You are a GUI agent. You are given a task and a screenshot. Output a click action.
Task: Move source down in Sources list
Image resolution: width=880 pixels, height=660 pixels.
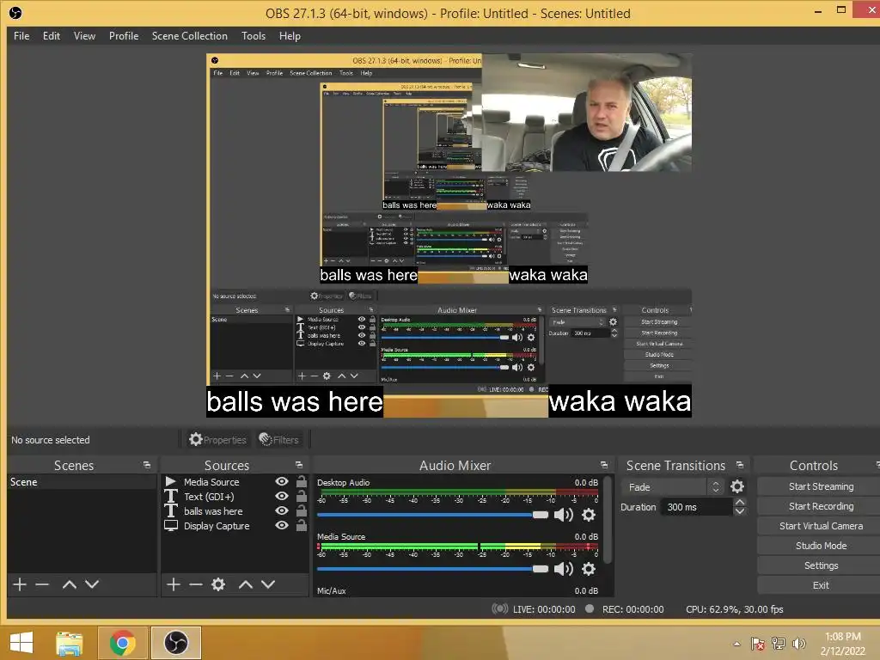pos(268,584)
